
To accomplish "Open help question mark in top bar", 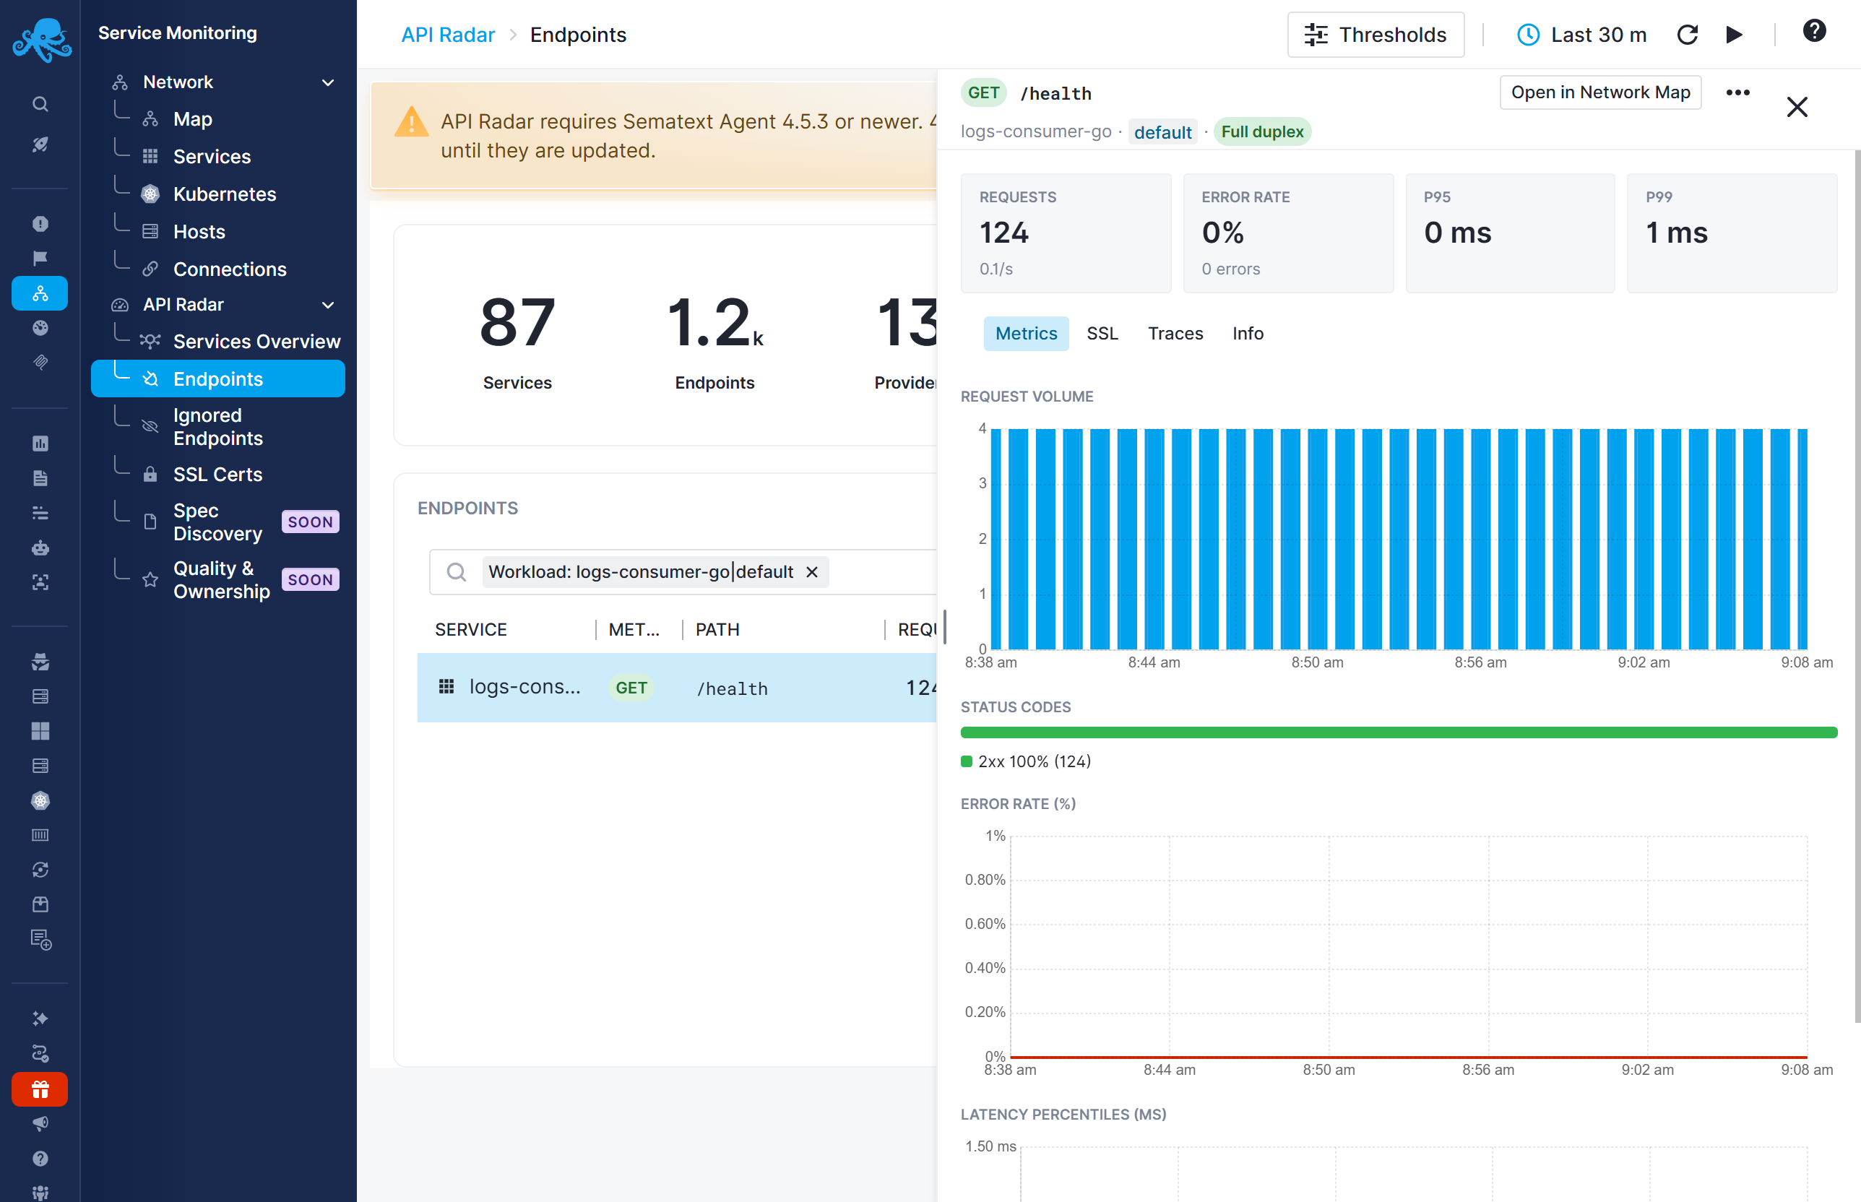I will pos(1814,31).
